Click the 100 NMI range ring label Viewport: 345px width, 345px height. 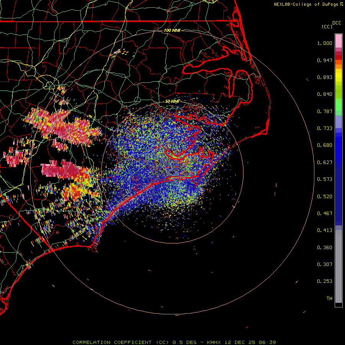(172, 30)
